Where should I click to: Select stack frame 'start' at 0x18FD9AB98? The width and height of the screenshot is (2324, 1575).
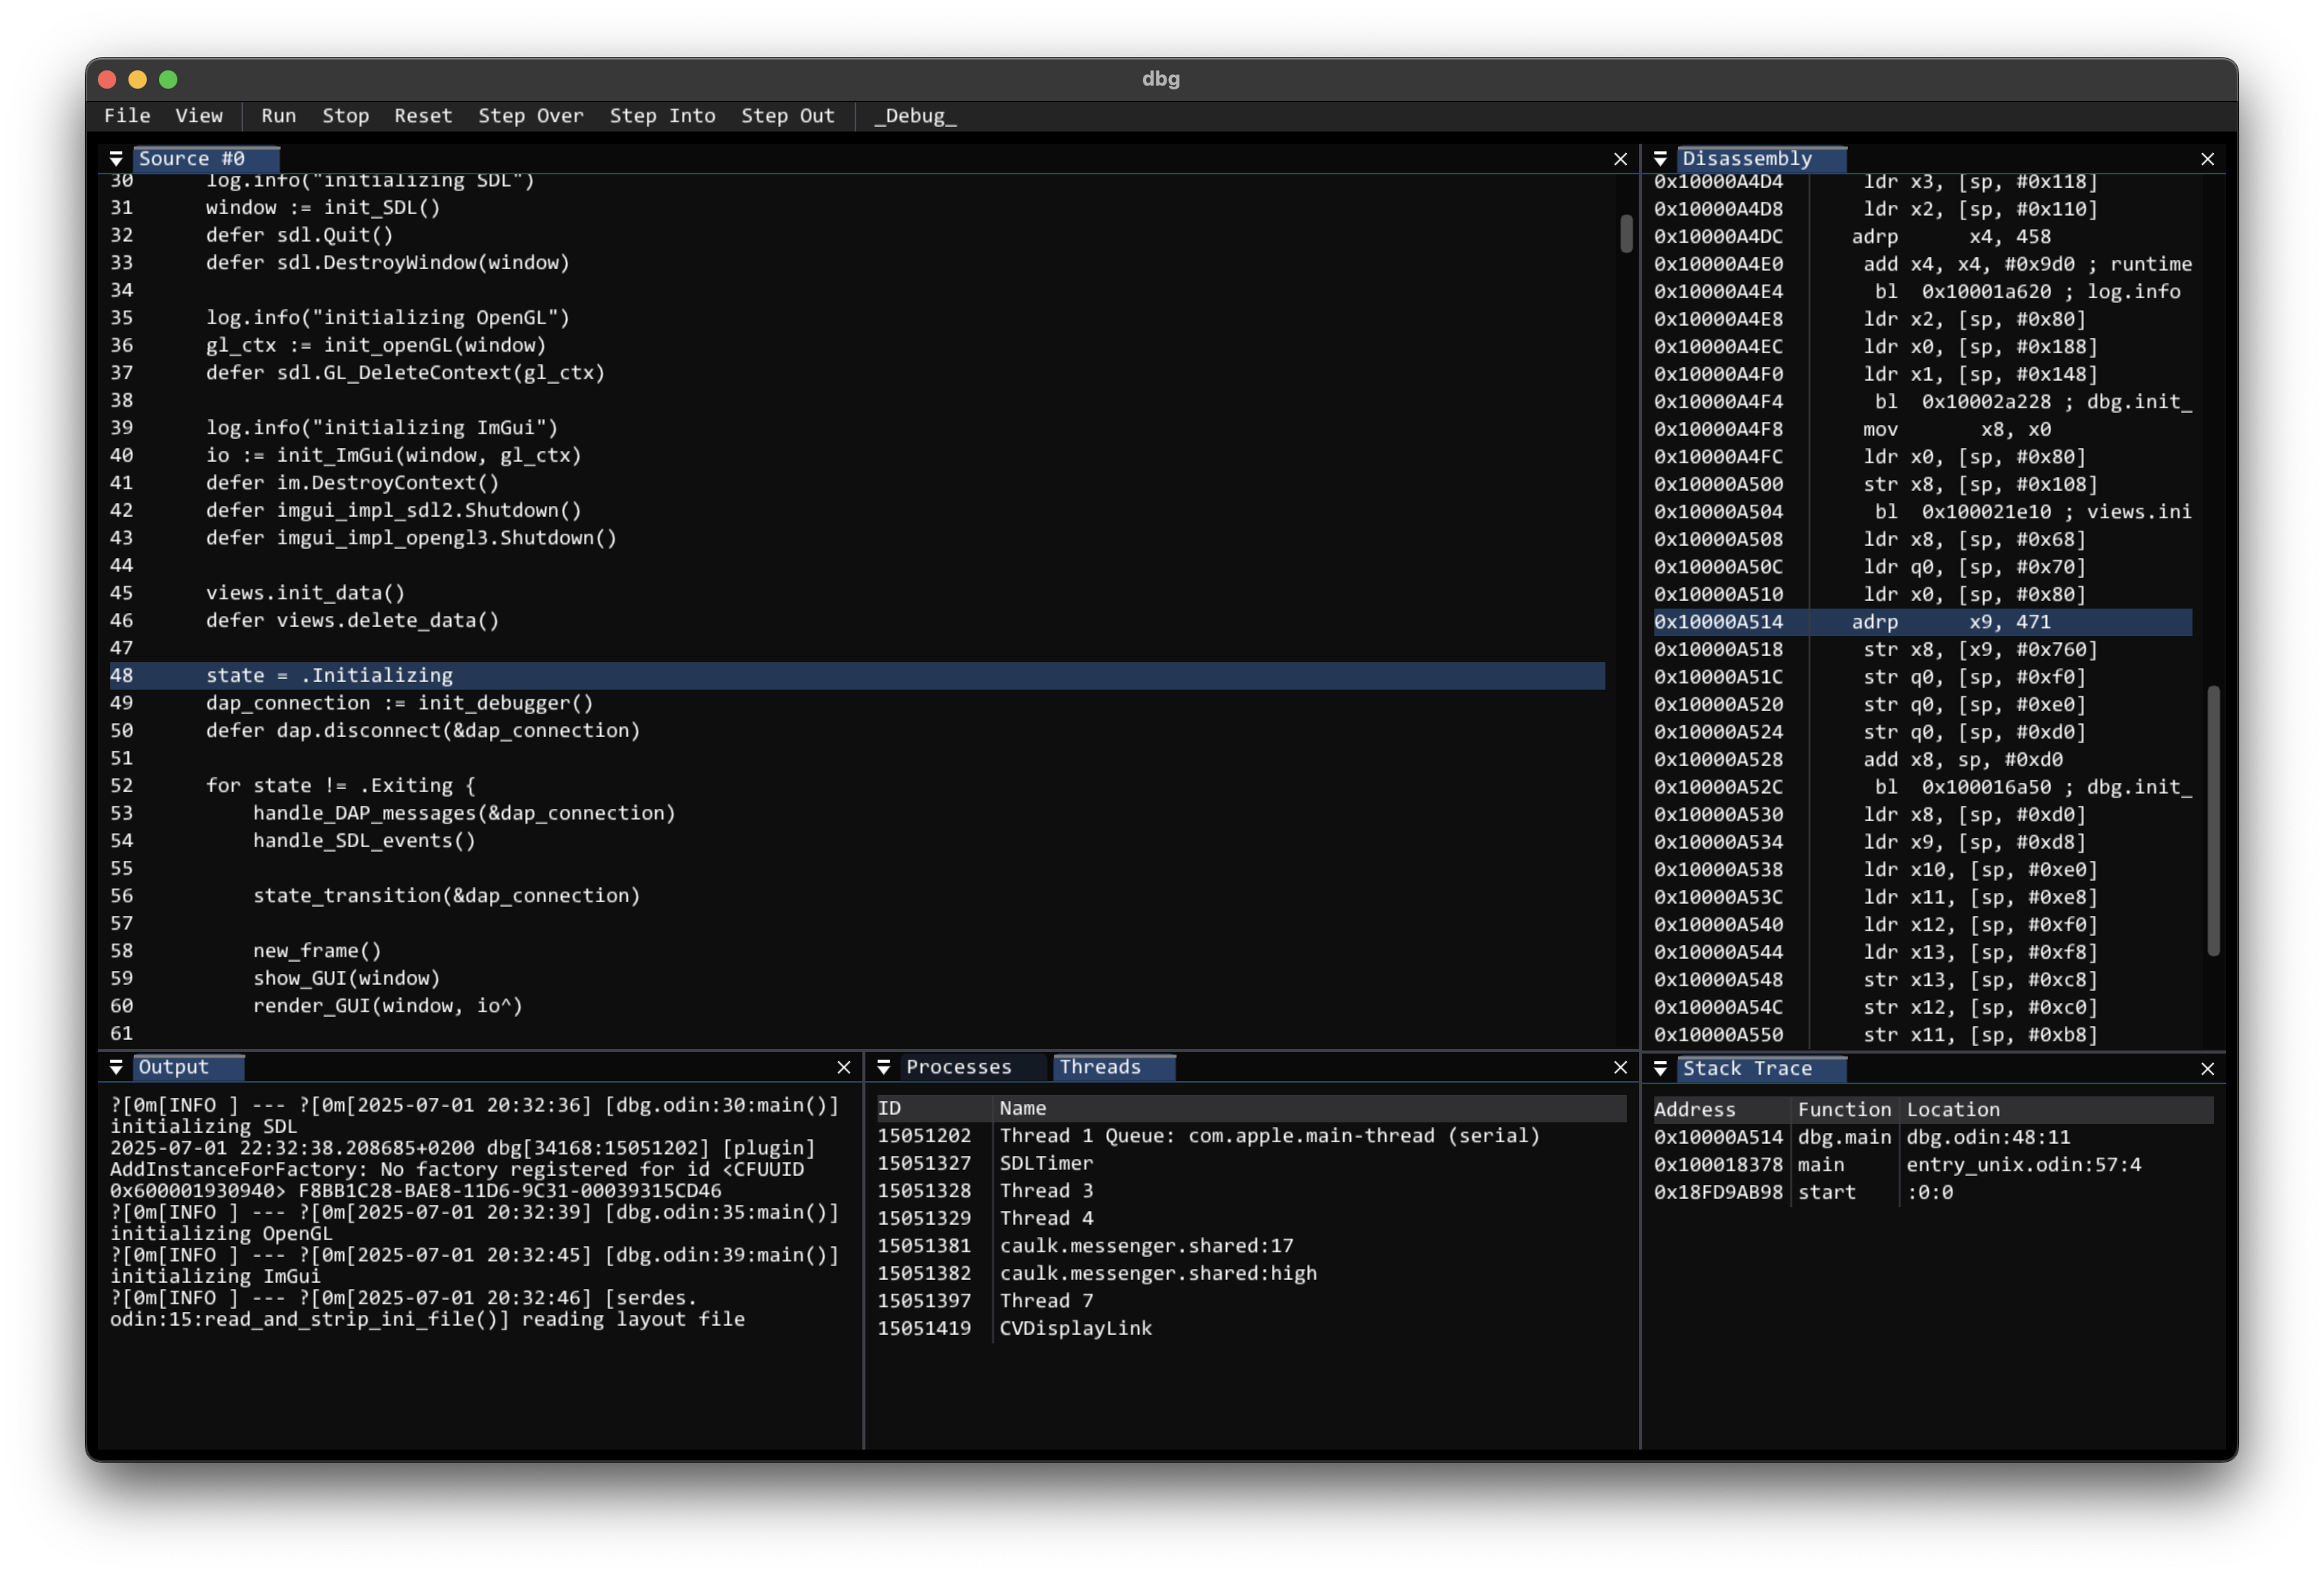[x=1932, y=1192]
